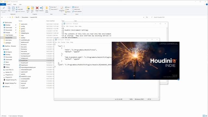
Task: Select Videos under This PC
Action: coord(7,67)
